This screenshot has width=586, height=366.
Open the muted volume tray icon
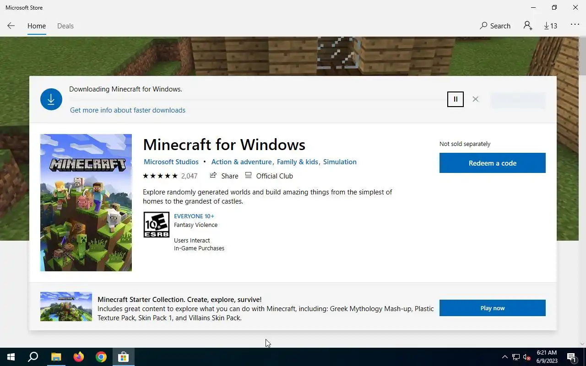pos(527,357)
